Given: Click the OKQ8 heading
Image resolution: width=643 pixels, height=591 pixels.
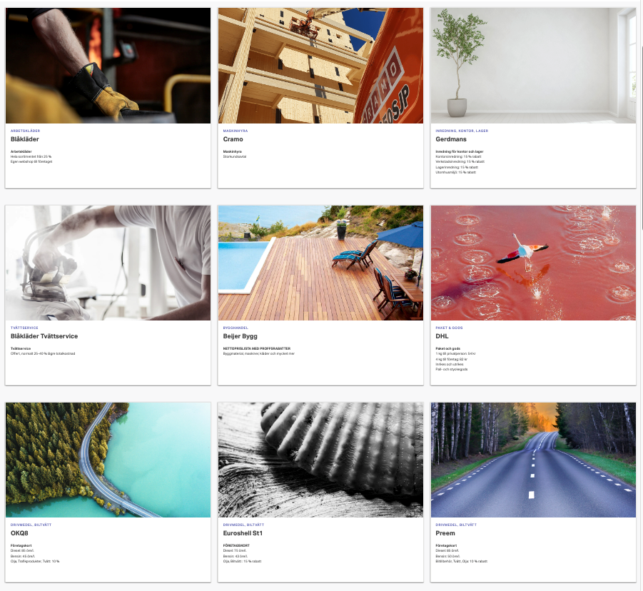Looking at the screenshot, I should pyautogui.click(x=19, y=533).
